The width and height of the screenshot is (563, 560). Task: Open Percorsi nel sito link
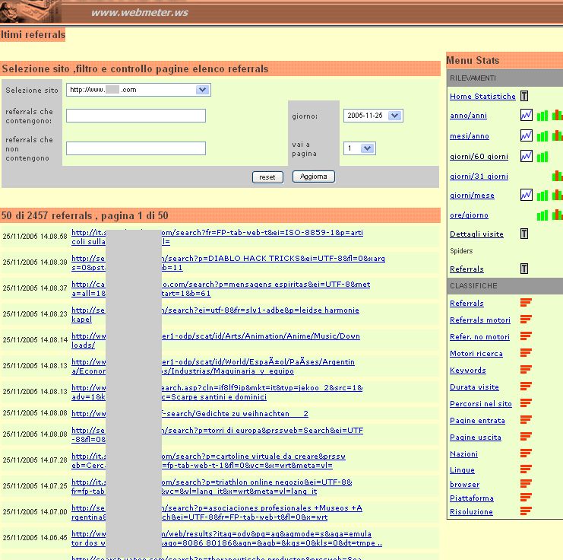(481, 403)
